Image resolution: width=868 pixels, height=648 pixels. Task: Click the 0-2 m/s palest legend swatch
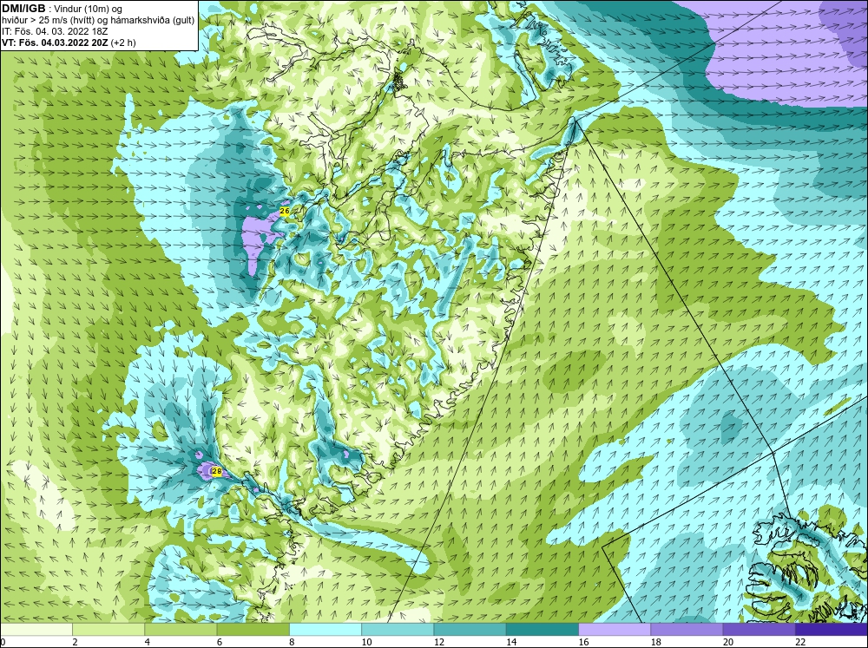pyautogui.click(x=36, y=629)
